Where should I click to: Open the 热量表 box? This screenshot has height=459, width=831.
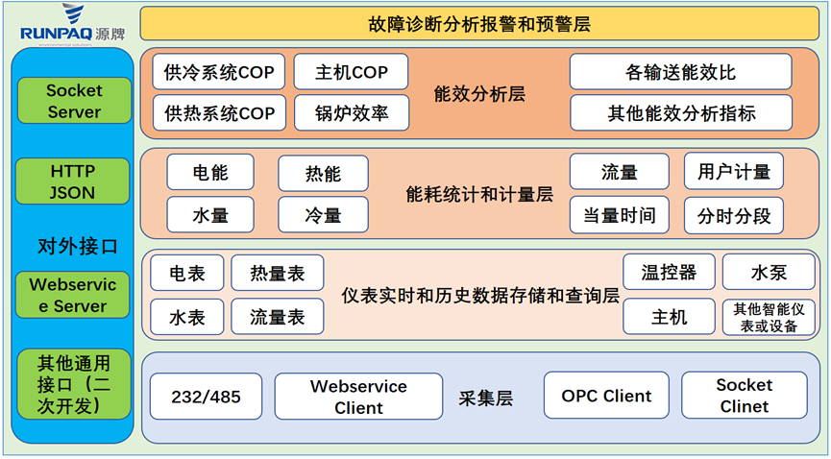tap(277, 274)
